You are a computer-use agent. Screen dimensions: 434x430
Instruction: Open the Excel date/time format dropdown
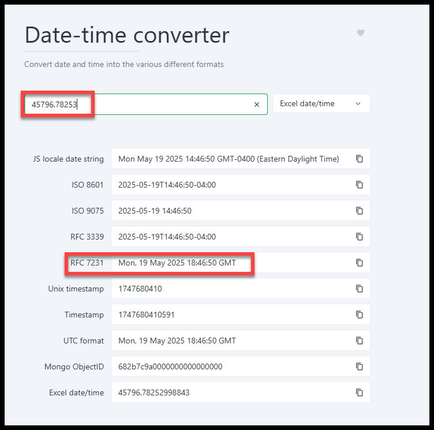click(321, 103)
